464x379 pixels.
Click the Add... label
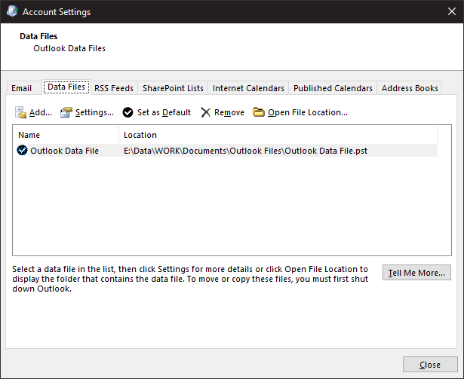[x=41, y=112]
